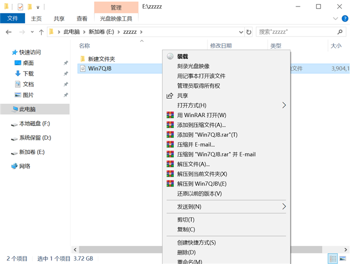Sort by 名称 column header

coord(84,46)
